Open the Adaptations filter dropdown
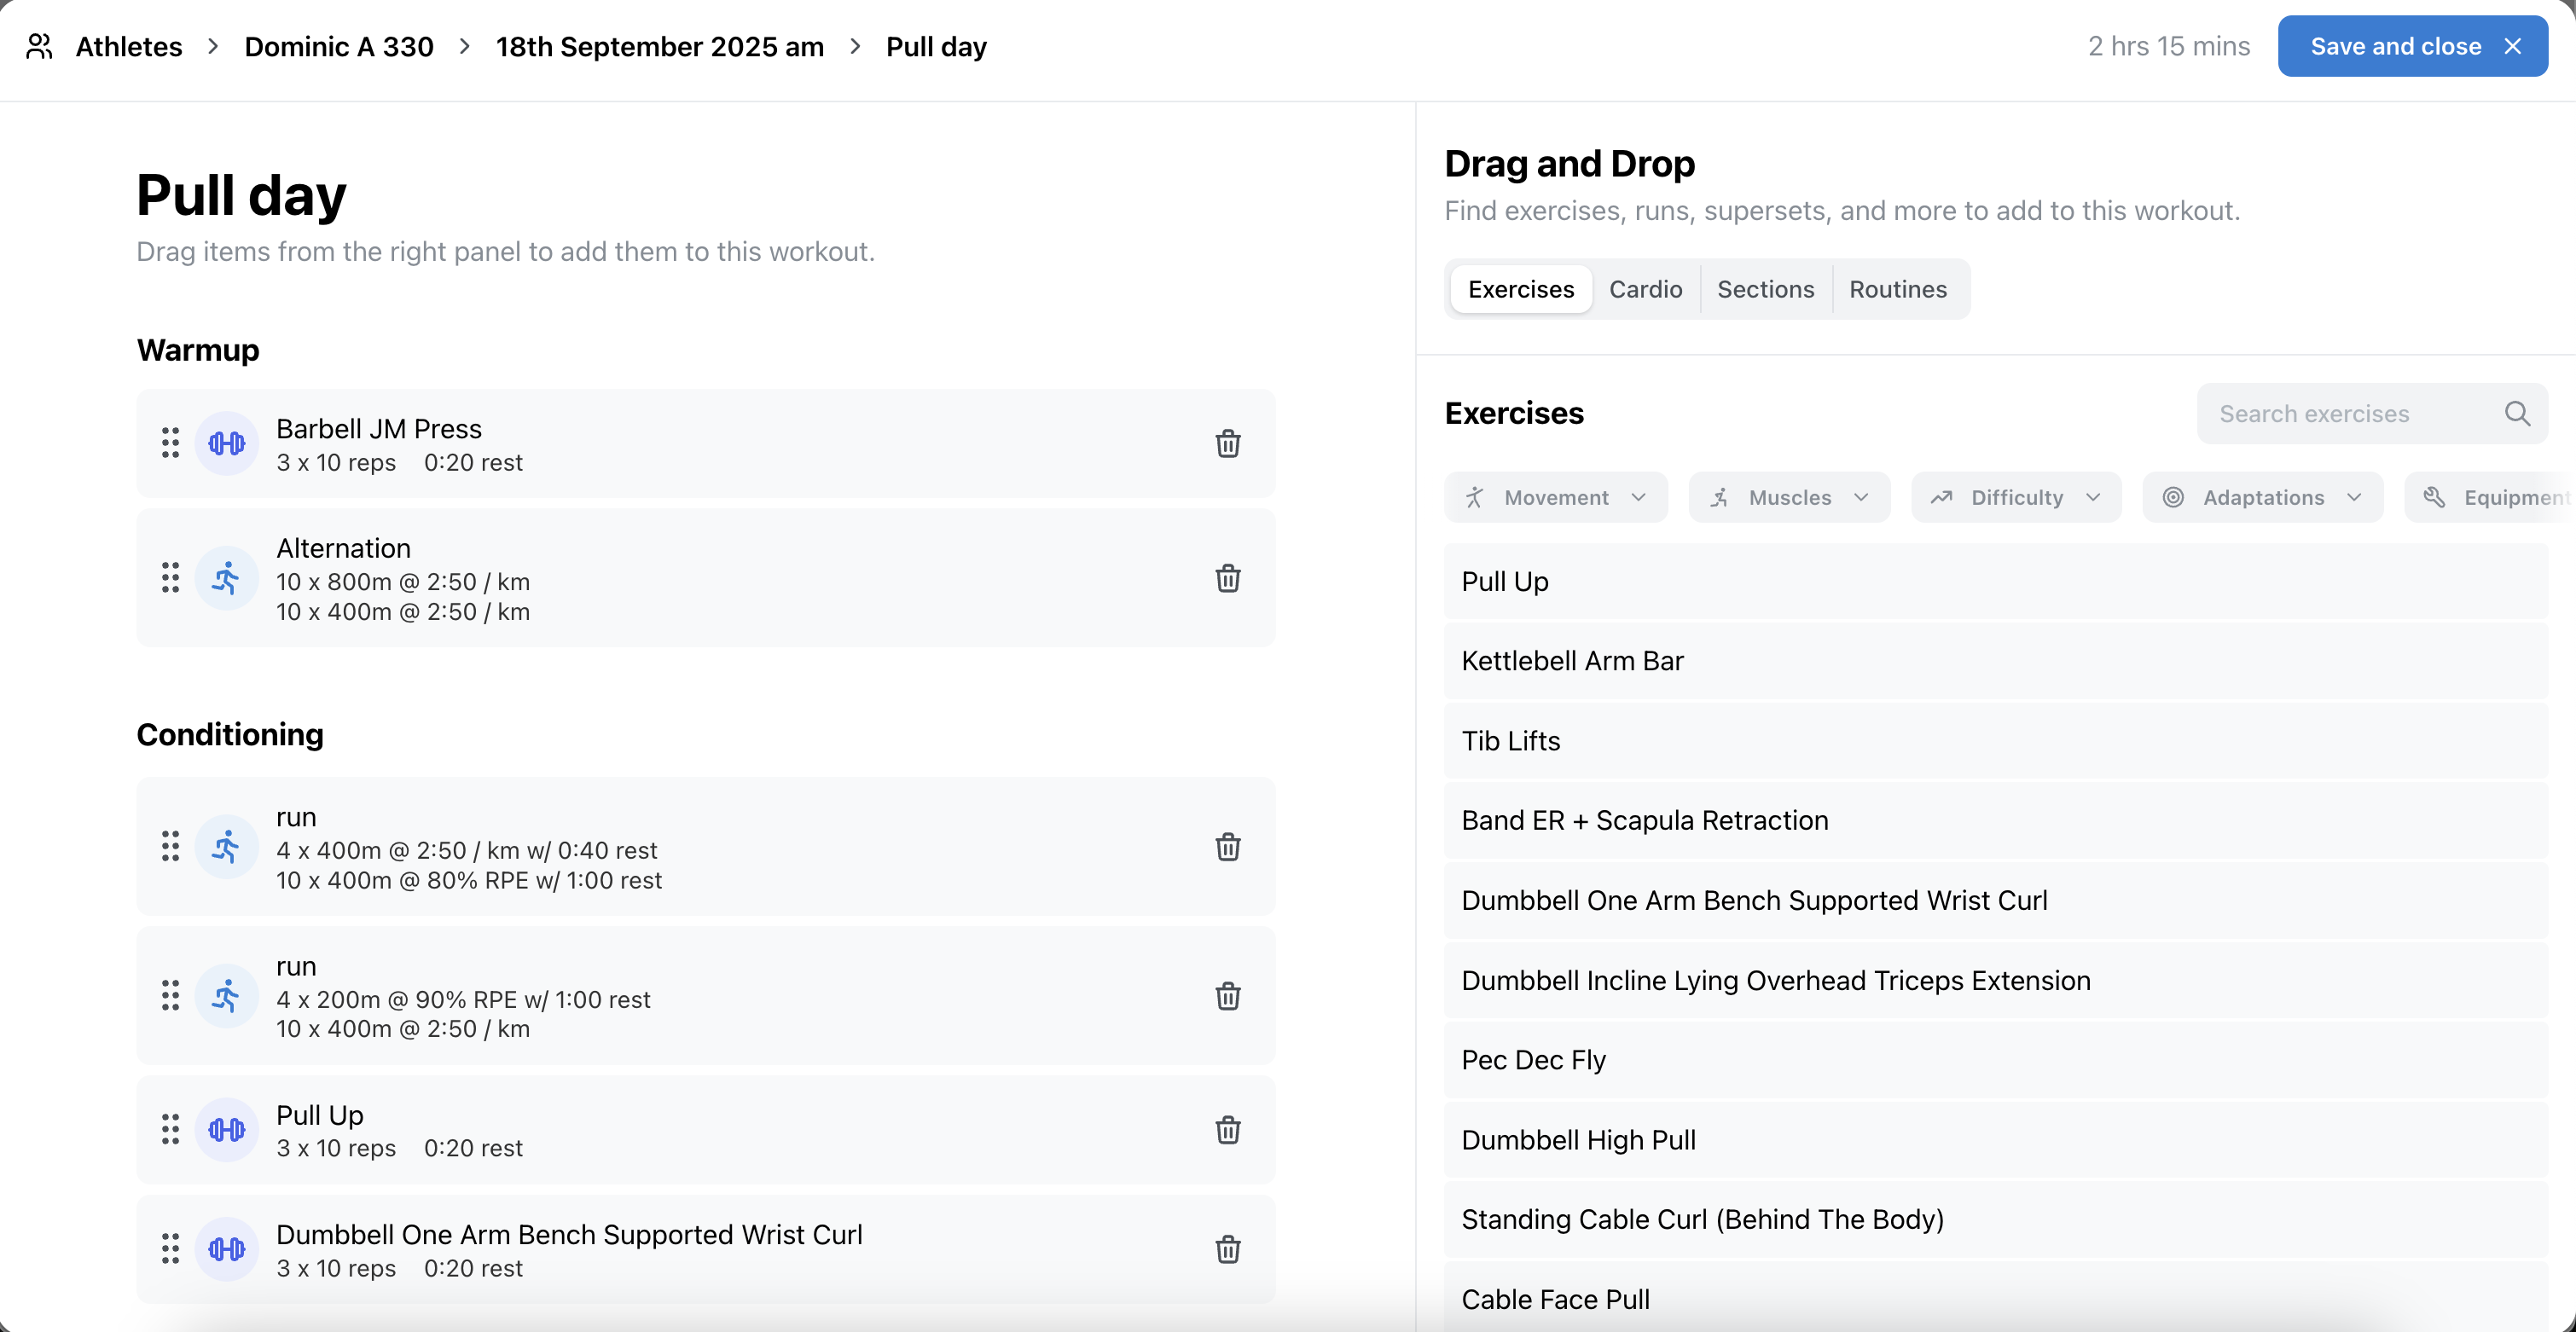This screenshot has width=2576, height=1332. (x=2263, y=497)
